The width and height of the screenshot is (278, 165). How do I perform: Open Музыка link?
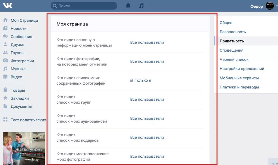click(18, 69)
